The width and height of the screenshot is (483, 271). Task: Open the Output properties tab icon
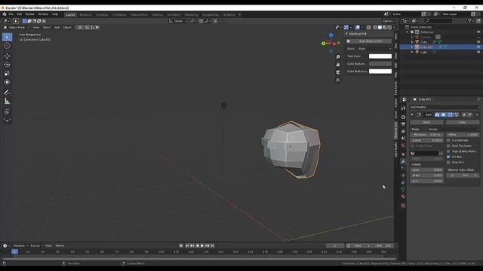pos(403,124)
